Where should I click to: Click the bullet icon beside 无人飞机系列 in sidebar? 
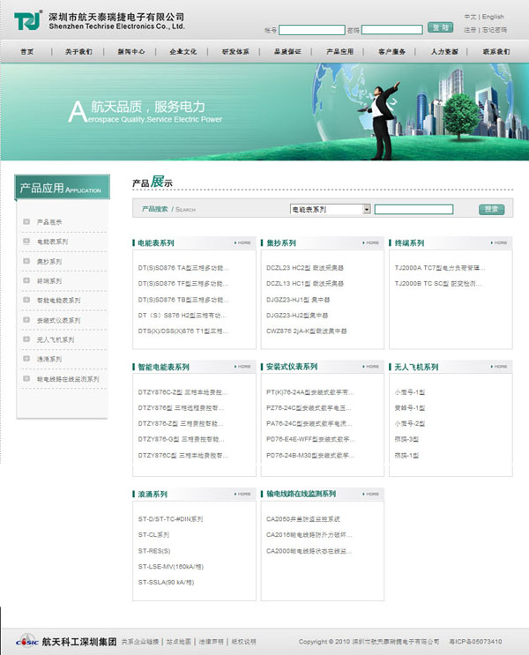26,339
